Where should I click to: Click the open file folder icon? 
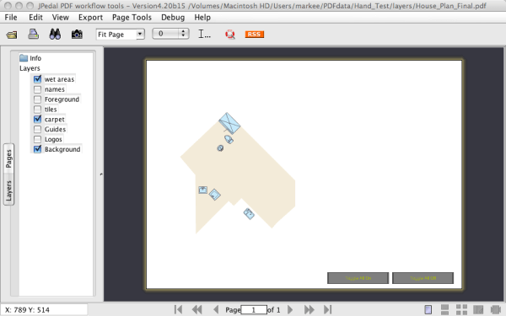point(12,35)
